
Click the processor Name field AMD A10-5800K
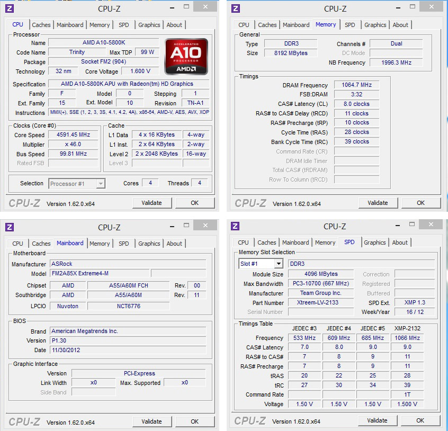(x=104, y=42)
